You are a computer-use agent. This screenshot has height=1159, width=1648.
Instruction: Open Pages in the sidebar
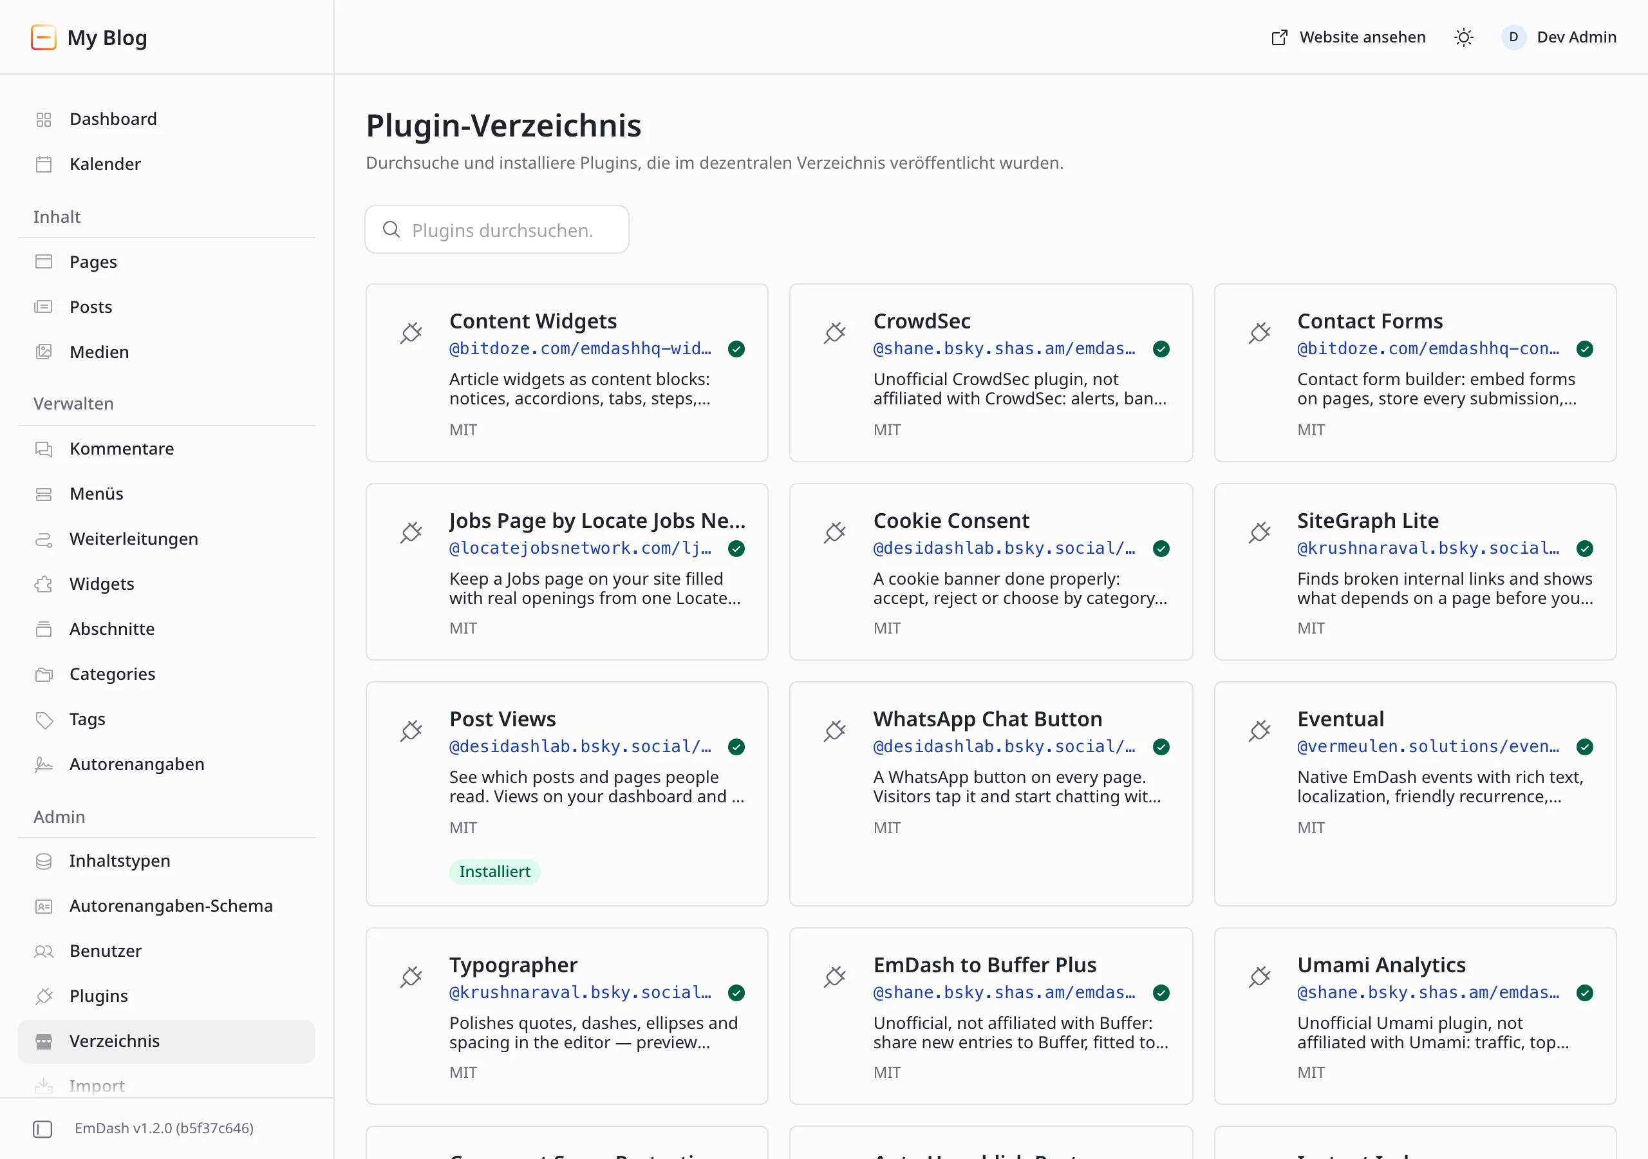pos(167,262)
